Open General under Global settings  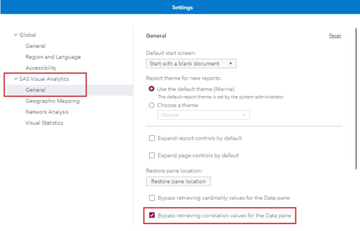(x=36, y=46)
